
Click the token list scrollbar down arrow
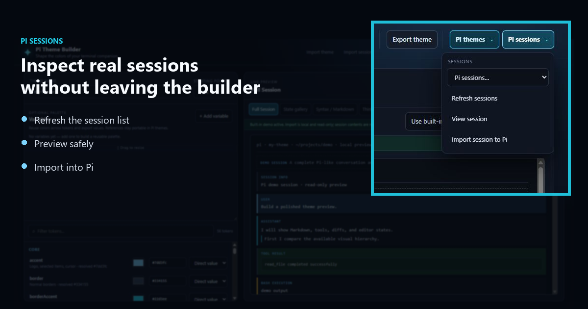235,297
